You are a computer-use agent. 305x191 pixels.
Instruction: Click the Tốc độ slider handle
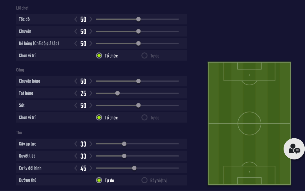138,19
